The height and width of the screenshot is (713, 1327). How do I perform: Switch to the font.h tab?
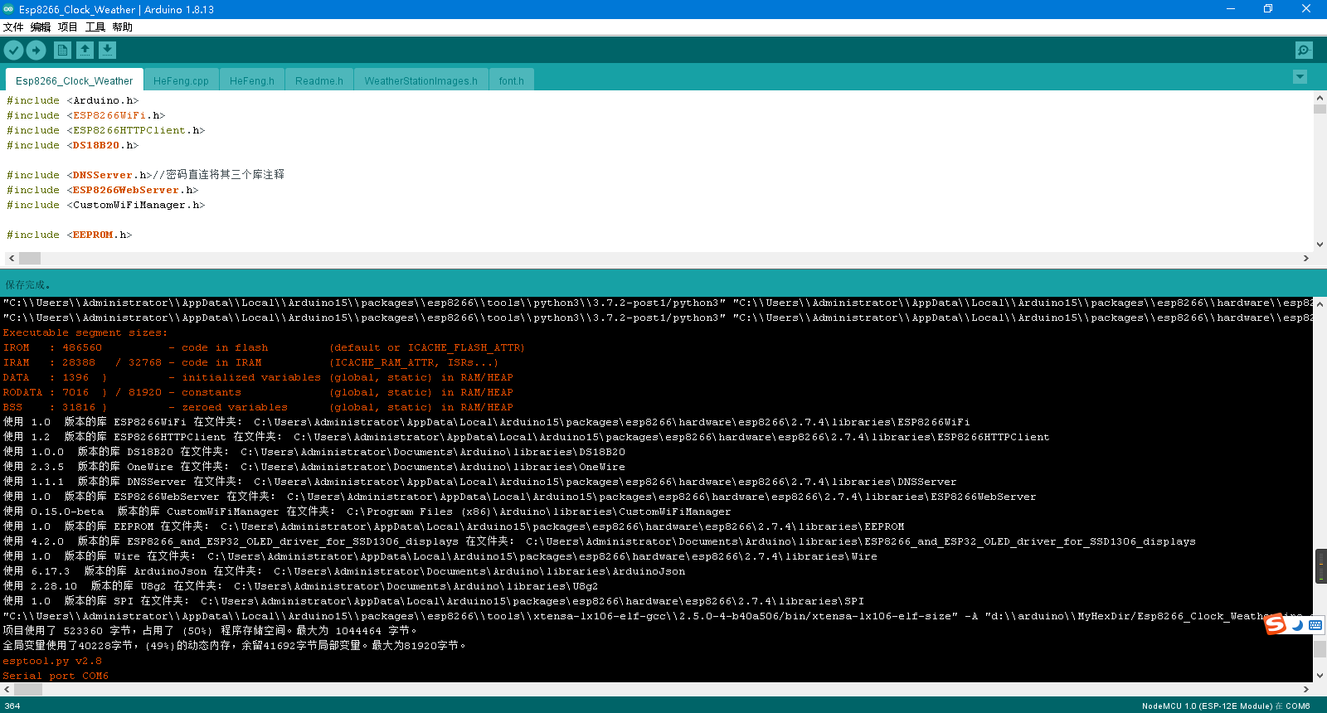tap(511, 80)
